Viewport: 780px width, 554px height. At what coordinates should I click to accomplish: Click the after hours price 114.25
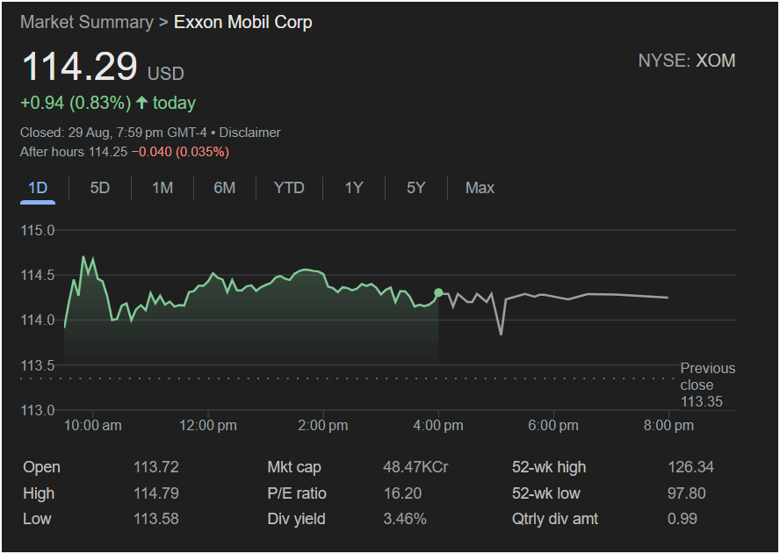pyautogui.click(x=109, y=152)
